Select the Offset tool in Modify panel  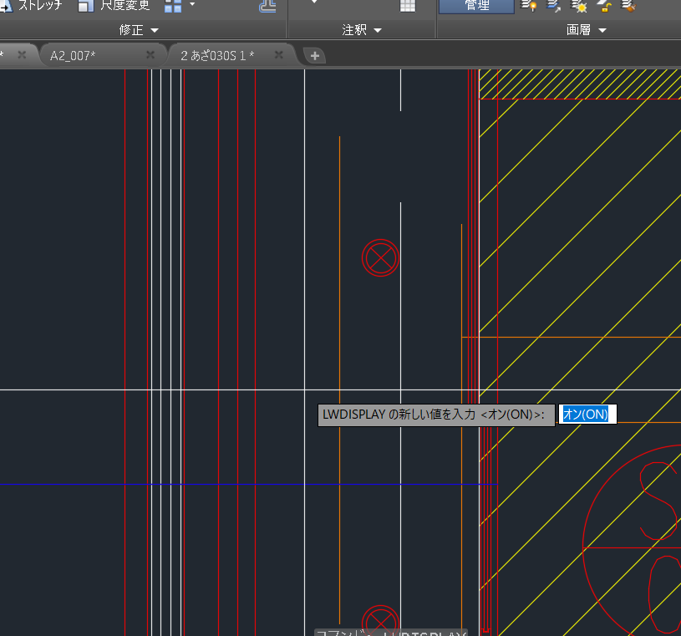267,6
